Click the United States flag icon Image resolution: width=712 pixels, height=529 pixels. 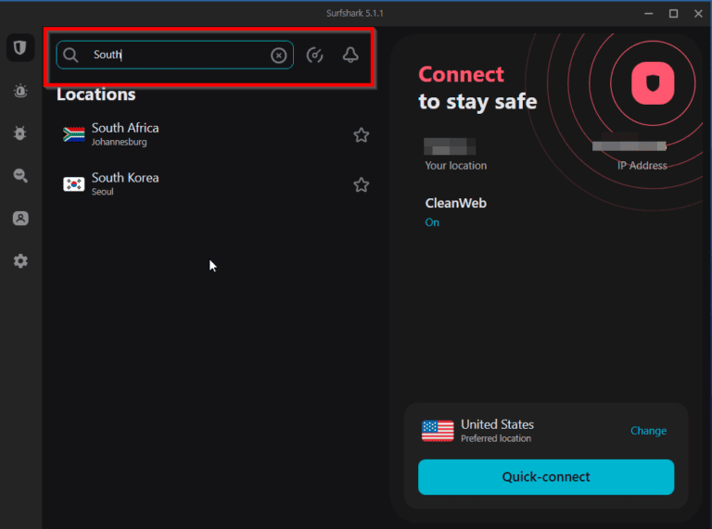pos(438,431)
